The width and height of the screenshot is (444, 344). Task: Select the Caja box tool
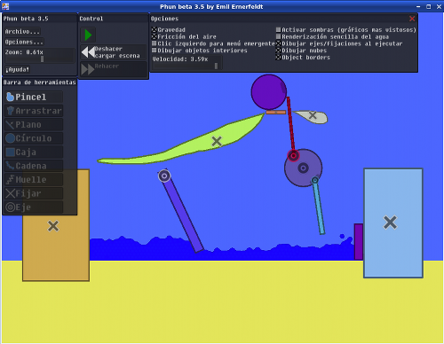pyautogui.click(x=34, y=152)
